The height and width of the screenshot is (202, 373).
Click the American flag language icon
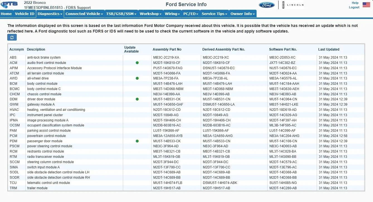pos(366,4)
